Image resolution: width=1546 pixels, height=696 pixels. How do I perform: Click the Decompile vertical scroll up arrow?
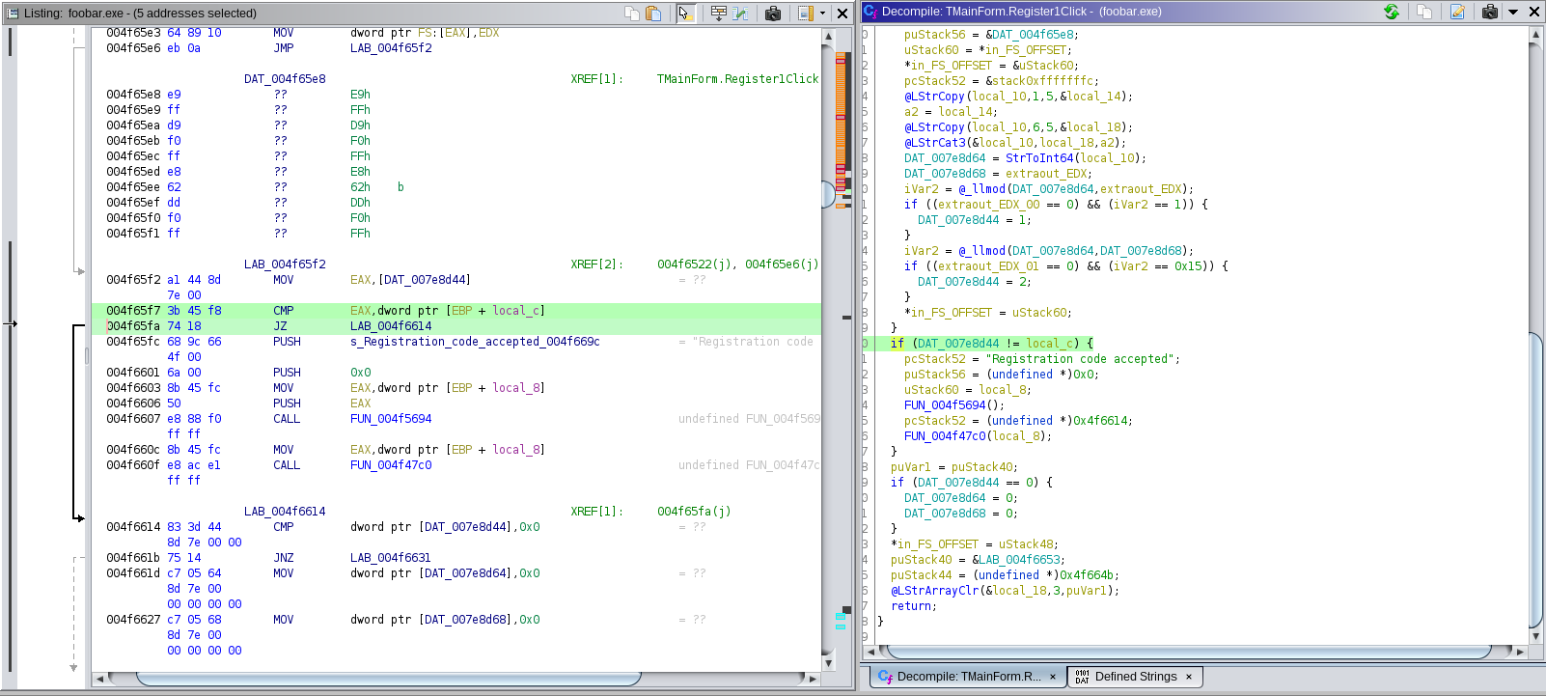[x=1536, y=35]
